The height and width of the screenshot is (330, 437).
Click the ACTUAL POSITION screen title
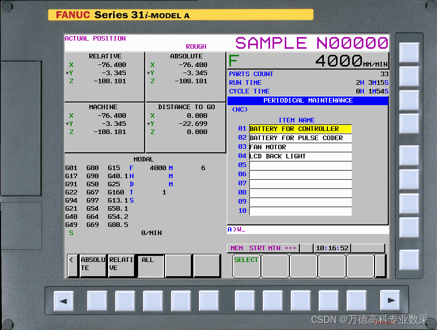[x=95, y=39]
